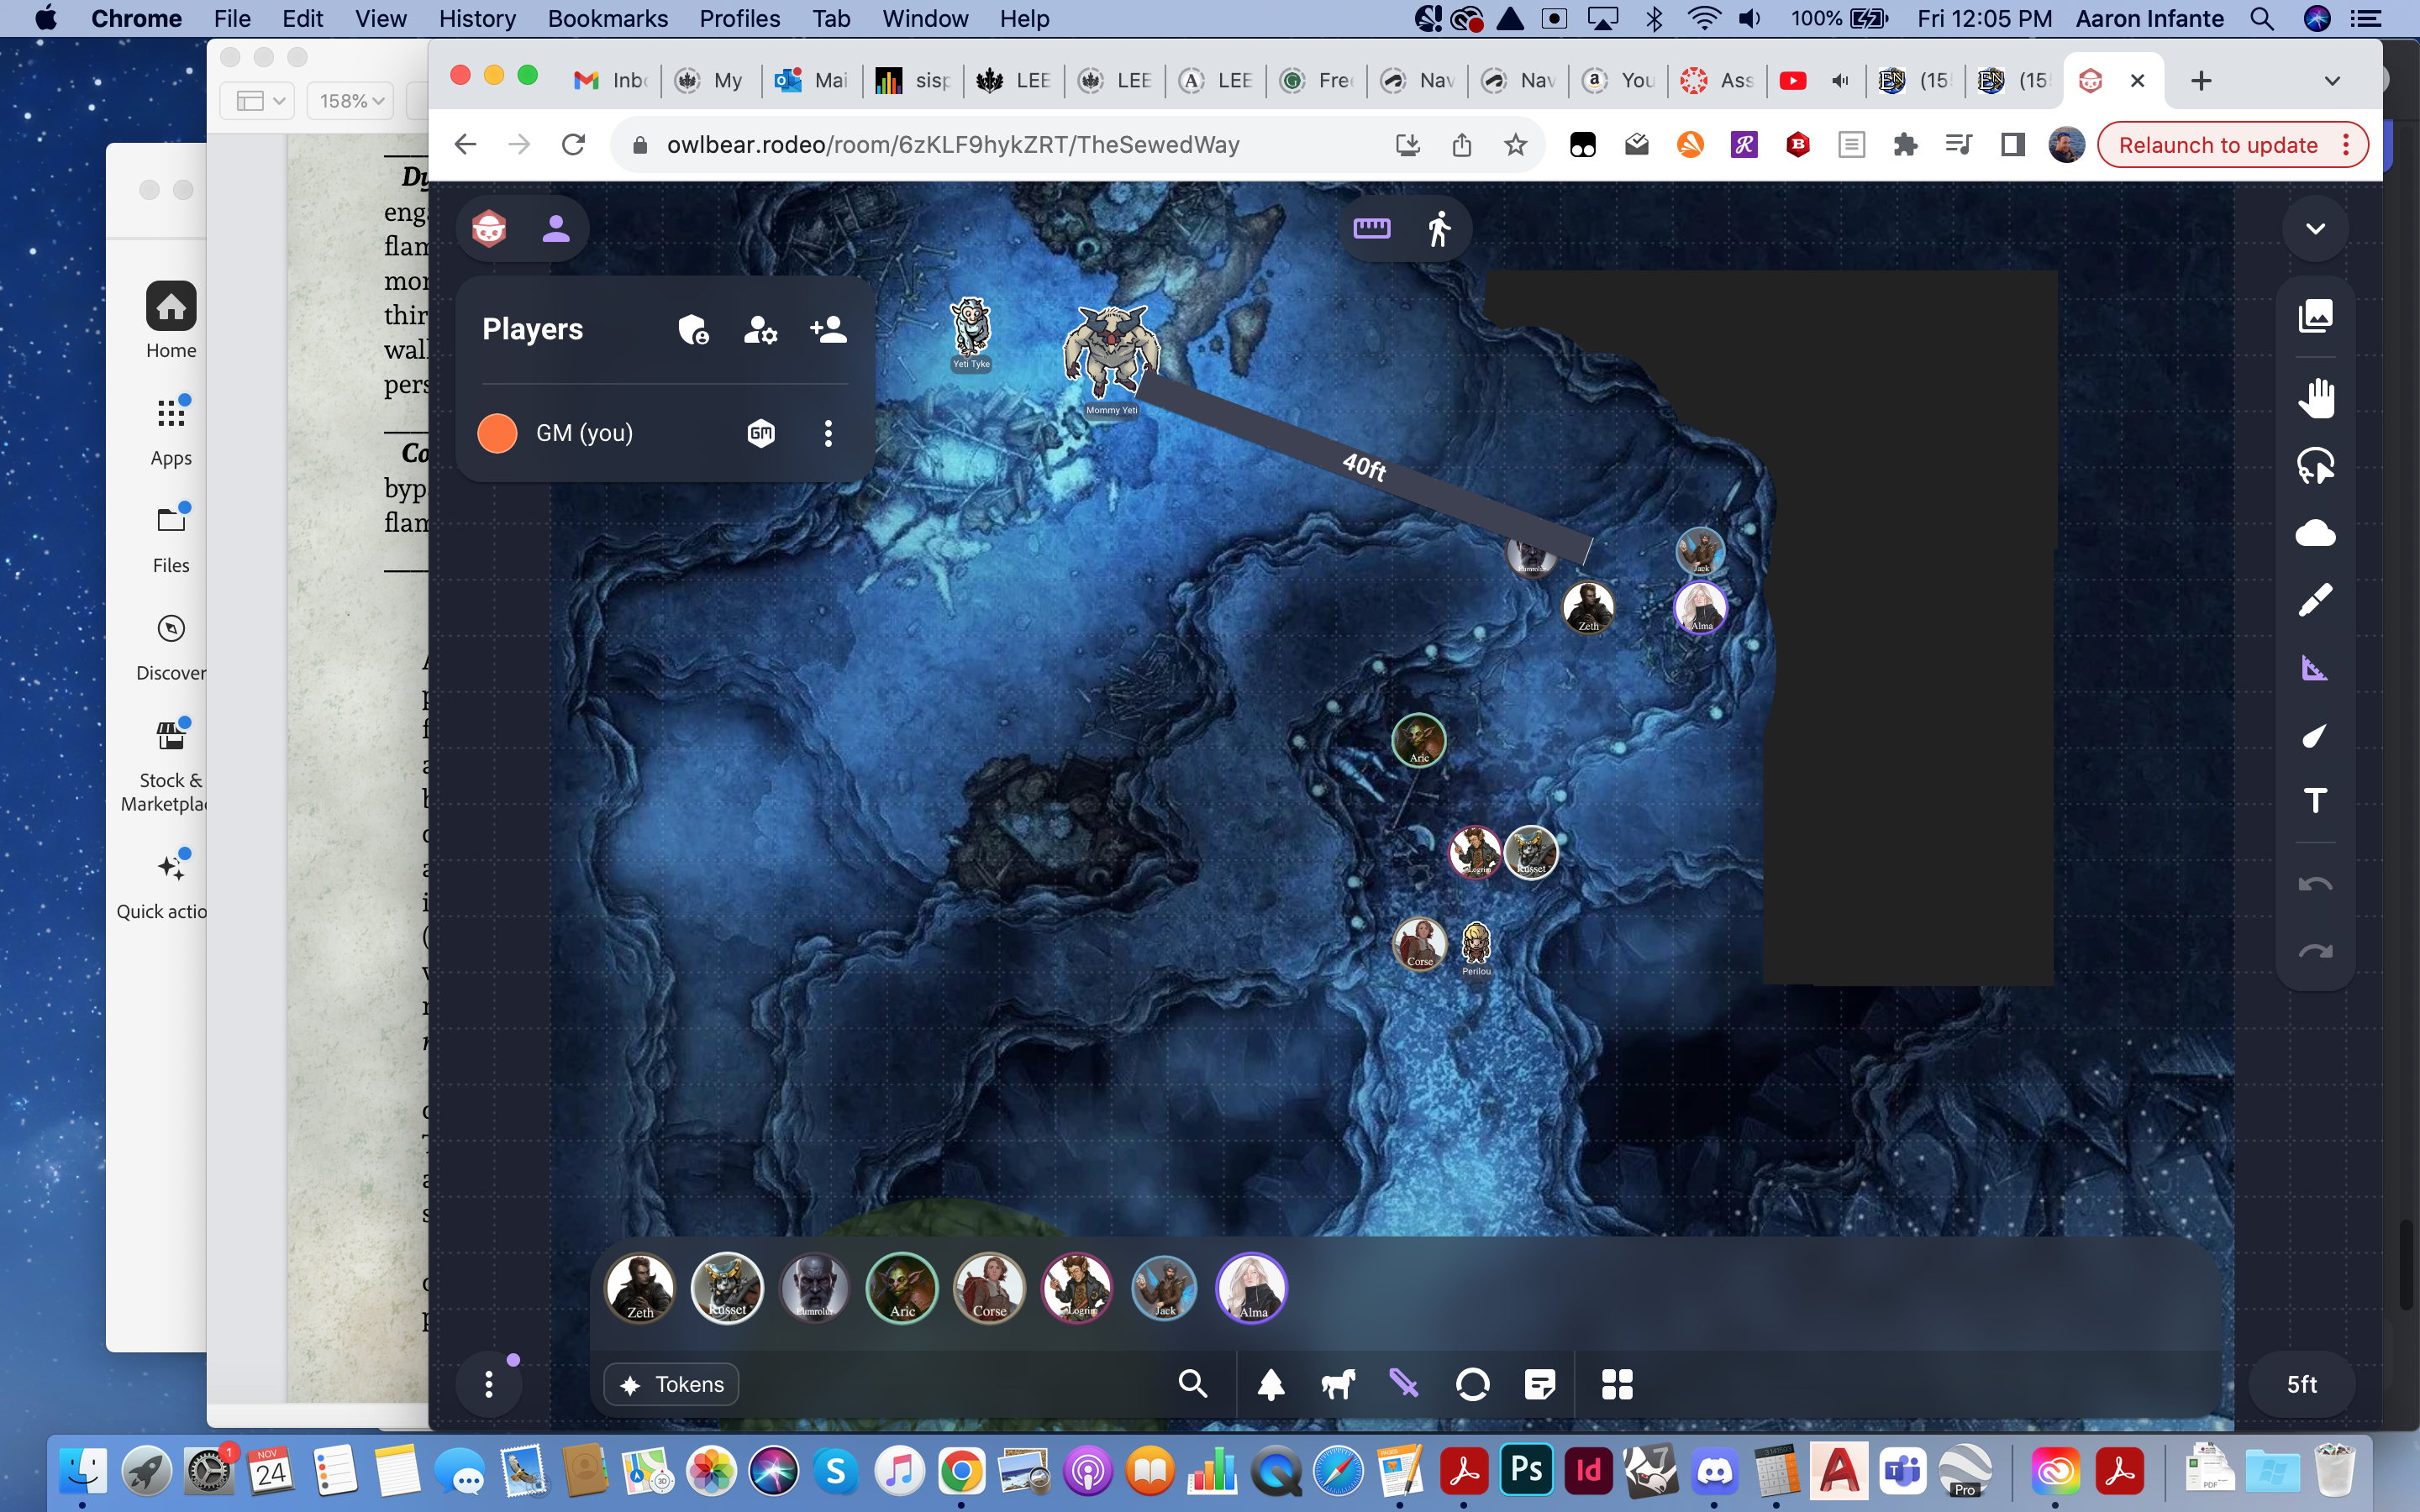Reload the Owlbear Rodeo page
This screenshot has height=1512, width=2420.
(573, 145)
